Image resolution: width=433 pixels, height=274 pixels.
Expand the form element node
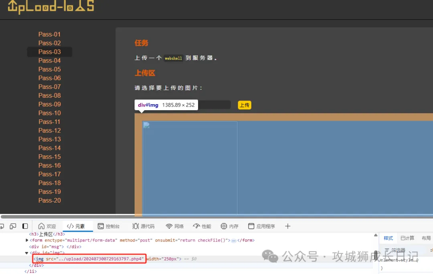(27, 240)
